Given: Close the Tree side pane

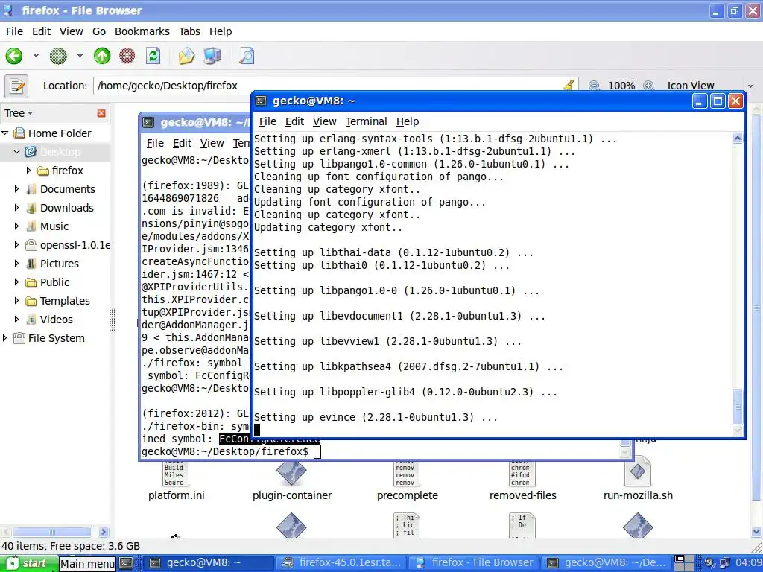Looking at the screenshot, I should tap(101, 113).
